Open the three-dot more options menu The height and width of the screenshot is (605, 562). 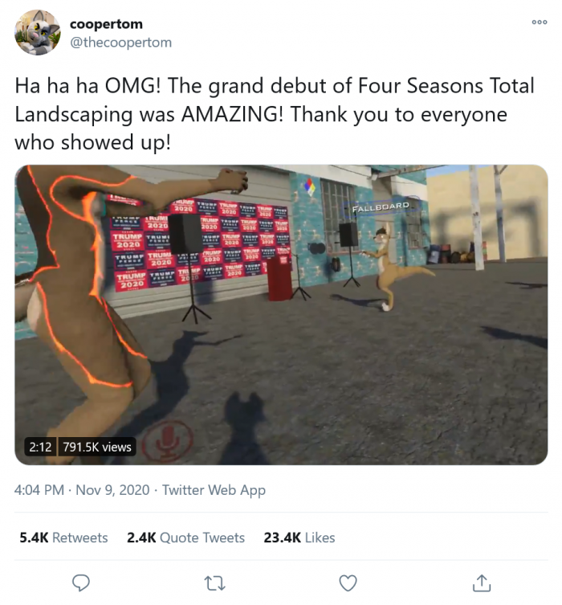[539, 22]
